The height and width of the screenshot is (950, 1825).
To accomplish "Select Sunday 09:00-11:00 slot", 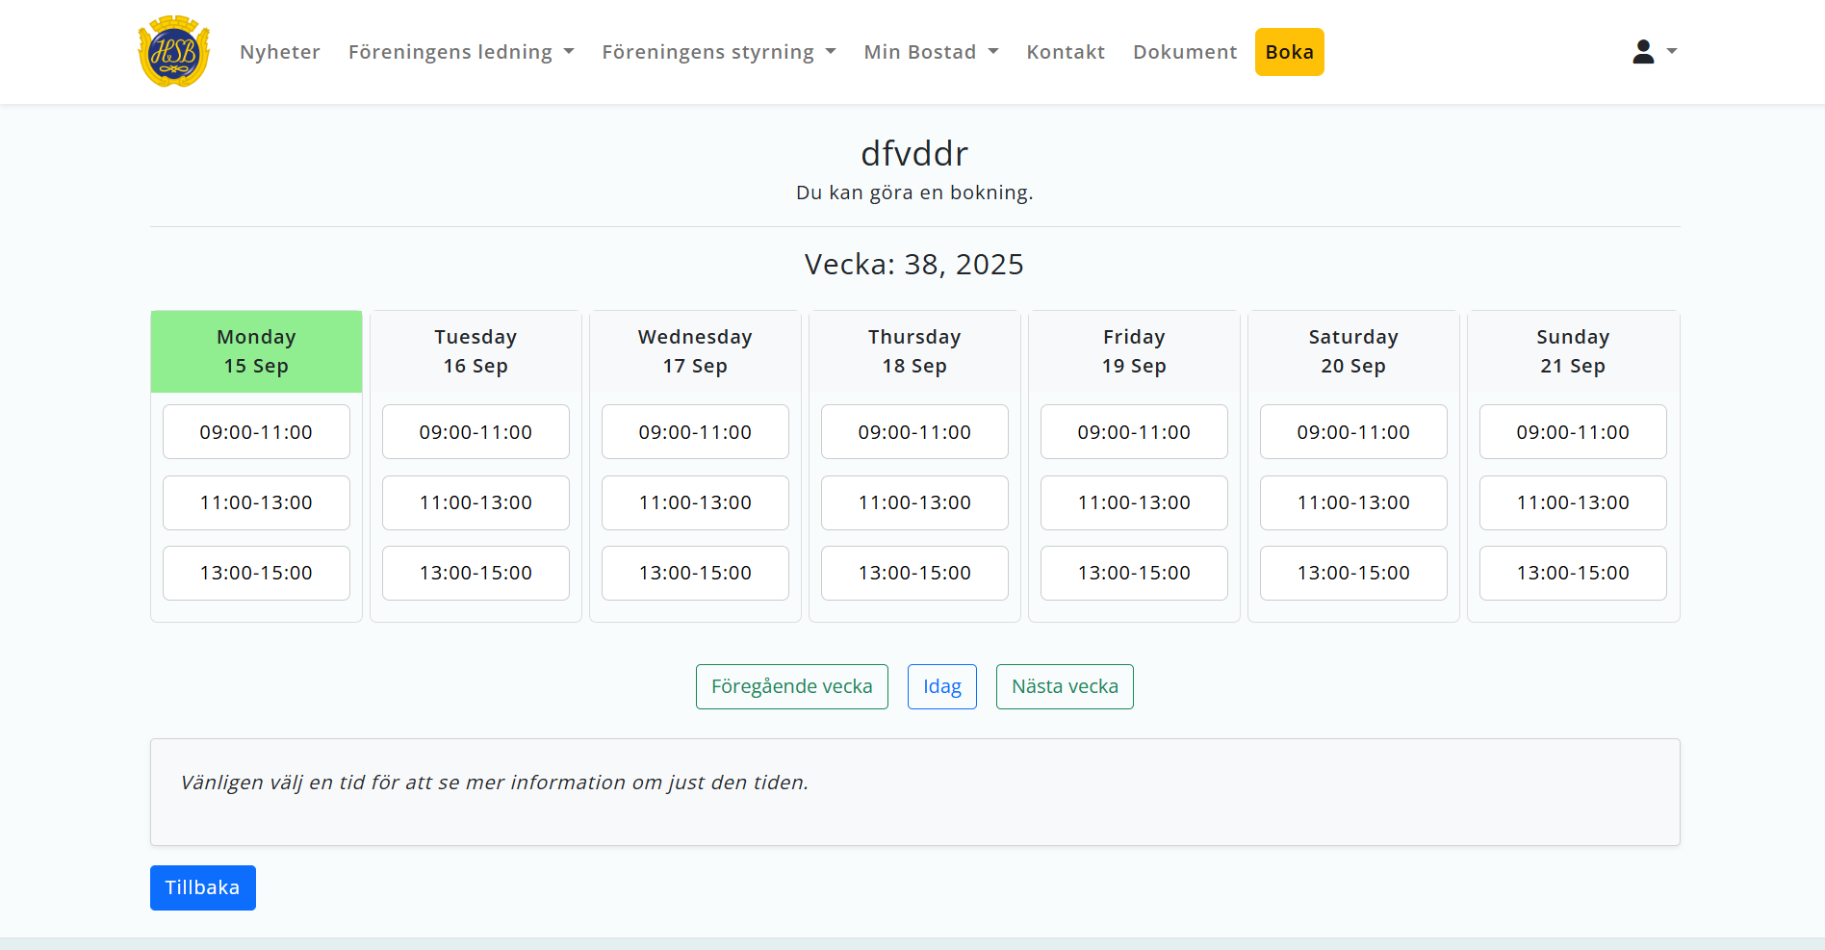I will click(x=1573, y=432).
